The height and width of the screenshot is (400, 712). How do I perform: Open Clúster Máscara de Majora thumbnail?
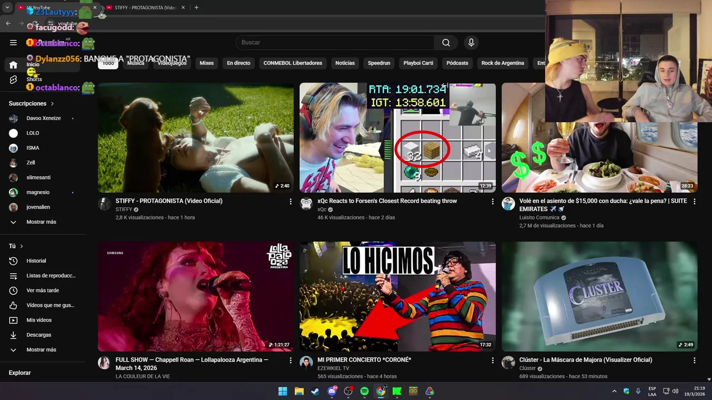[600, 297]
